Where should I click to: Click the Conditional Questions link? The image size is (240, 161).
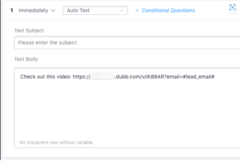pyautogui.click(x=168, y=10)
